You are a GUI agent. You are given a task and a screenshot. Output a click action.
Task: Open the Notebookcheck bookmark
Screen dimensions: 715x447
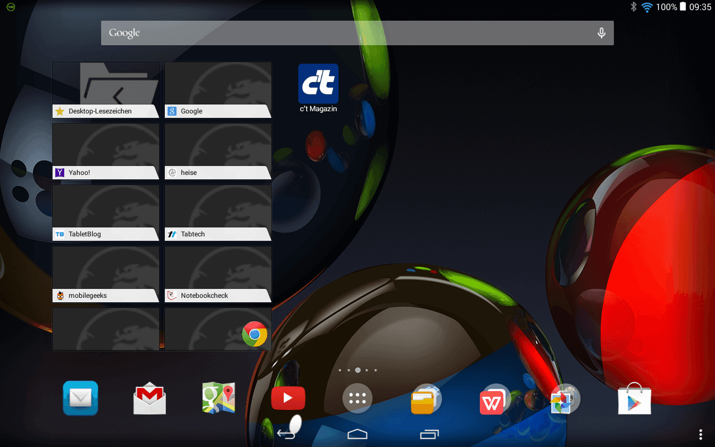click(218, 274)
